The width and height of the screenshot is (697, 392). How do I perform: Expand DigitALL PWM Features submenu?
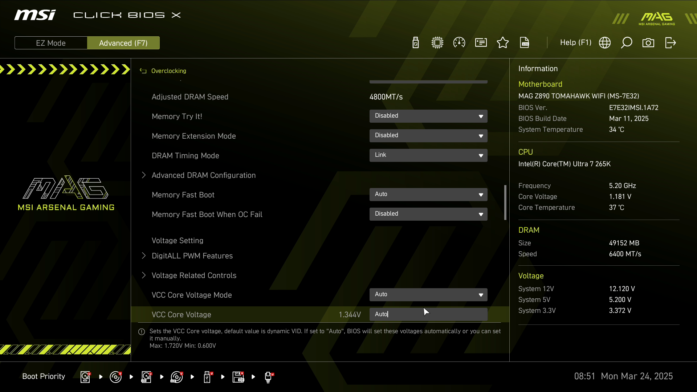tap(192, 256)
